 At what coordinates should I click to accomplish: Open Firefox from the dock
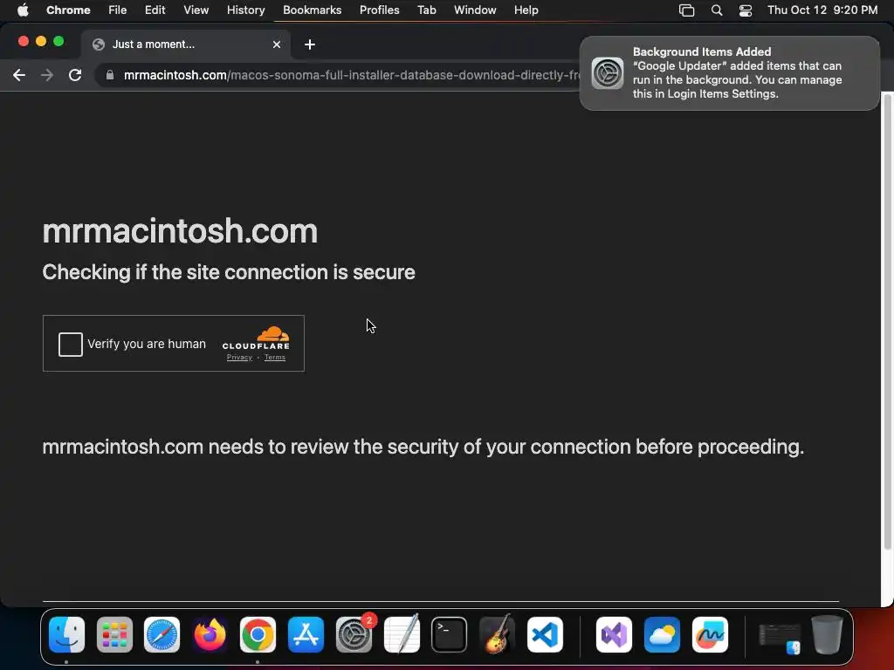click(210, 634)
